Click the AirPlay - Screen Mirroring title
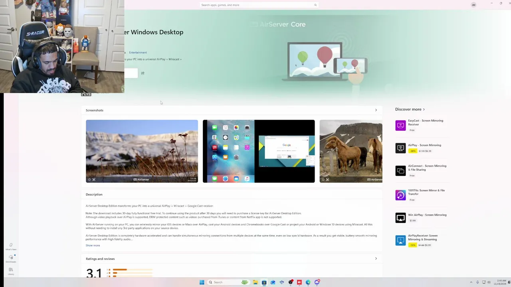This screenshot has width=511, height=287. pos(424,145)
